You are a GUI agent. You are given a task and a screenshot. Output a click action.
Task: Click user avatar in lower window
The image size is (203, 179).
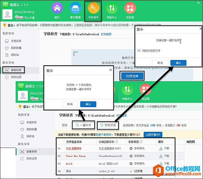tap(23, 96)
